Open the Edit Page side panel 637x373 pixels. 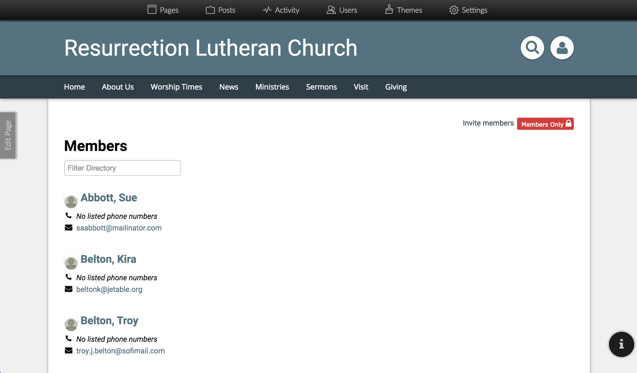(8, 135)
